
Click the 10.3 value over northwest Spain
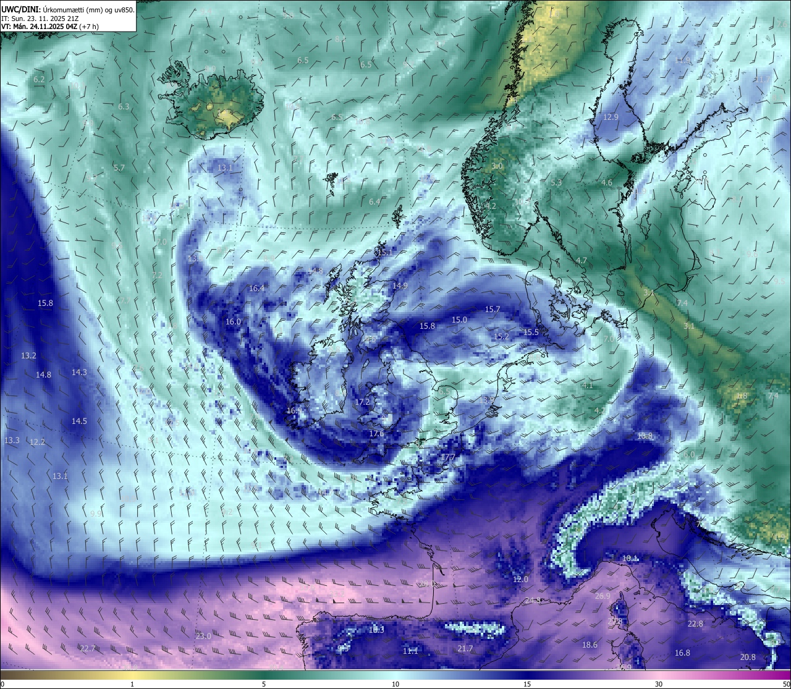click(376, 630)
